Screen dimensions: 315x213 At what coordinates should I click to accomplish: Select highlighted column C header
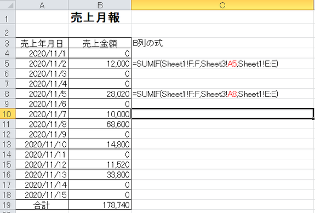pos(222,5)
